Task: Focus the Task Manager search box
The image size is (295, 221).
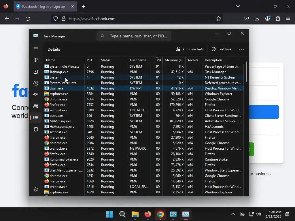Action: click(x=134, y=36)
